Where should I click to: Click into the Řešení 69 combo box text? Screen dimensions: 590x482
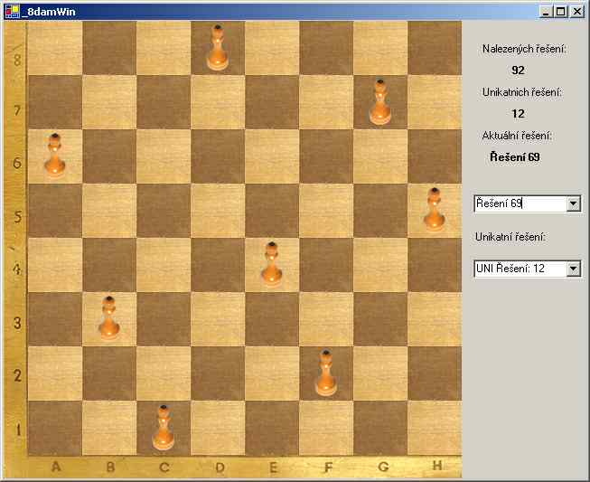click(520, 203)
